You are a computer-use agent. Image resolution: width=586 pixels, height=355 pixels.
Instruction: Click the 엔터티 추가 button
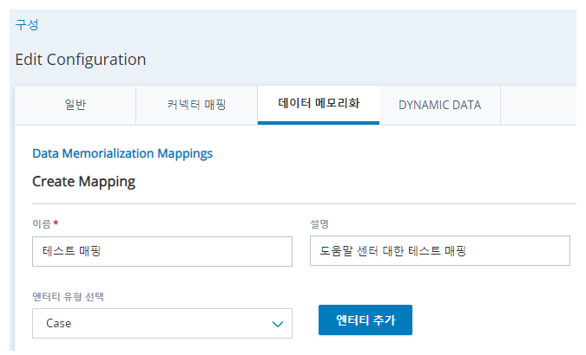tap(365, 320)
